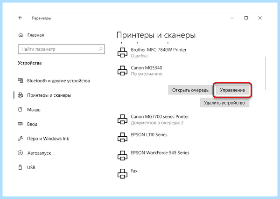
Task: Click the printer list vertical scrollbar
Action: tap(266, 73)
